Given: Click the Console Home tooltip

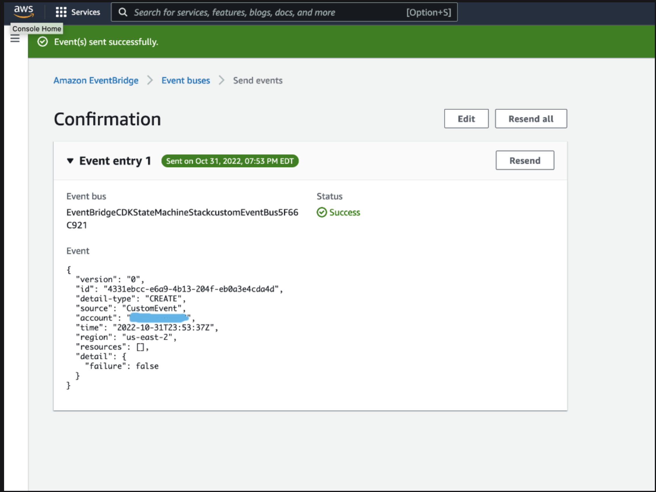Looking at the screenshot, I should [x=37, y=29].
